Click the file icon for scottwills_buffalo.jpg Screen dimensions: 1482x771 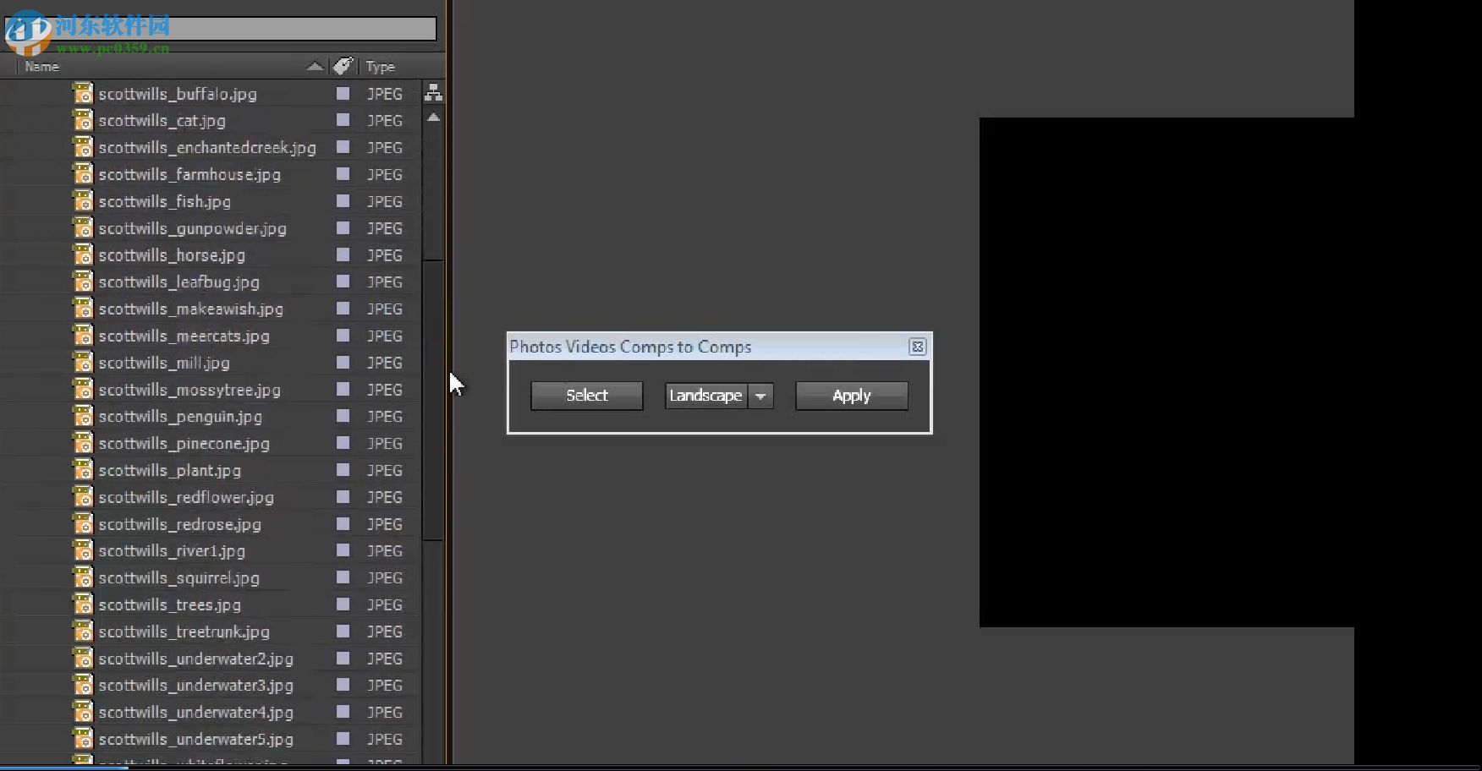83,93
